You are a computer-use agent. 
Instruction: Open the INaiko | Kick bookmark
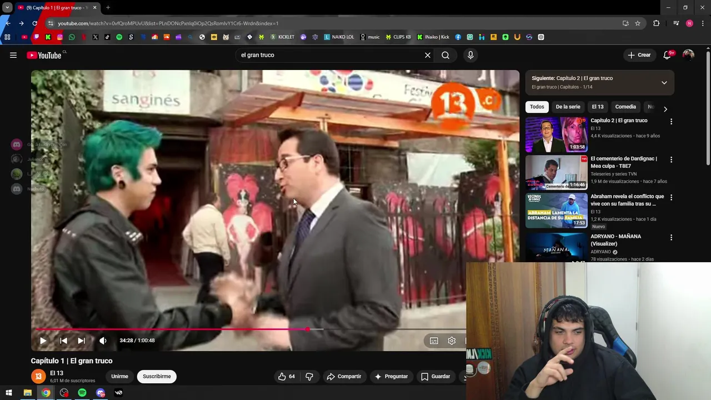[433, 37]
